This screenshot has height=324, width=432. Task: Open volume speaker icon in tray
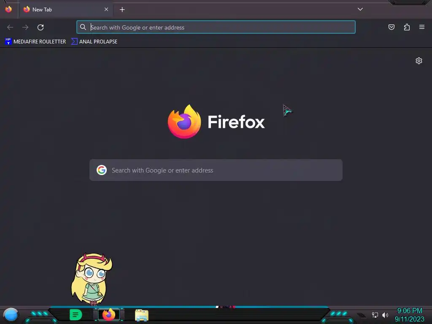coord(385,315)
